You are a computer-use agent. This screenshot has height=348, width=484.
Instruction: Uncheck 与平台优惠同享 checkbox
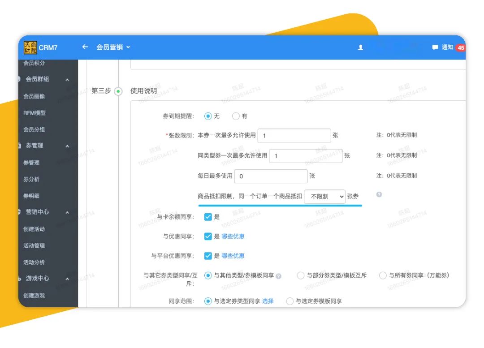208,256
